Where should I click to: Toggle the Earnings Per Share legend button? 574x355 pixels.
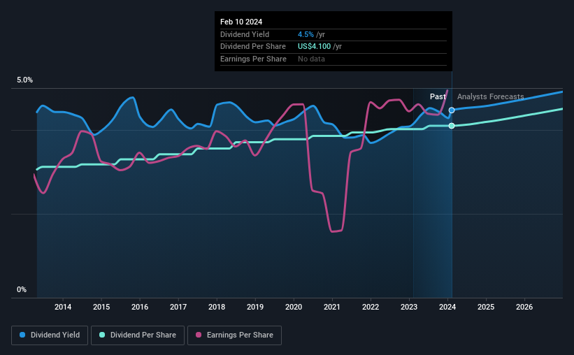pos(234,335)
